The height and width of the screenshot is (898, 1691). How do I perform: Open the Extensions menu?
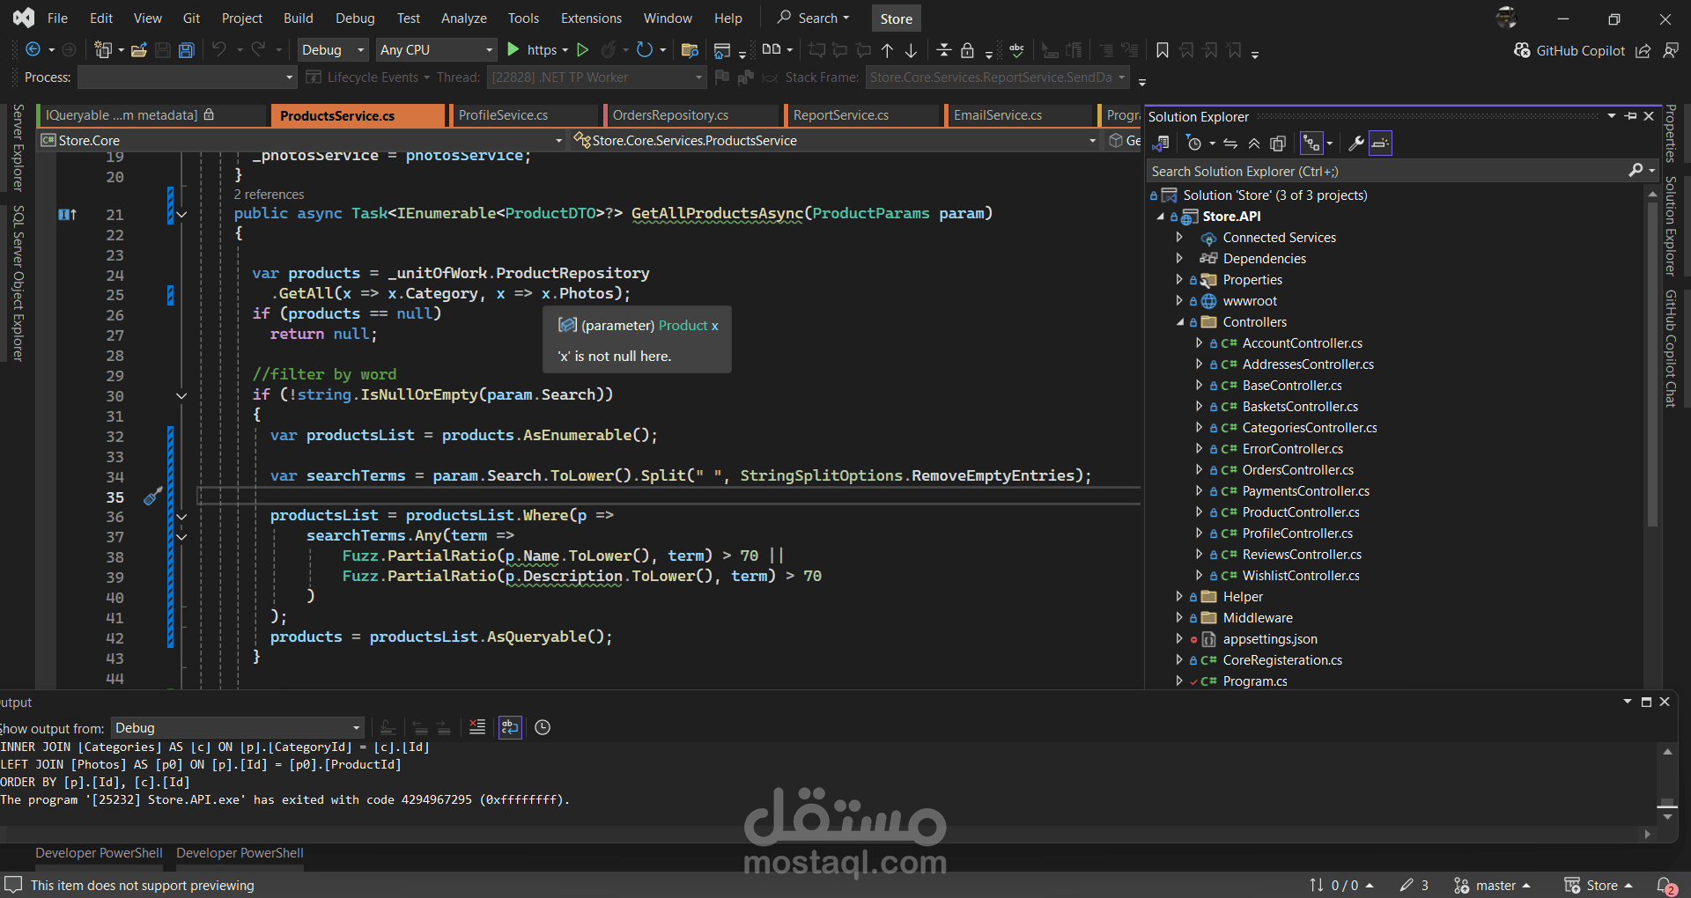(x=591, y=18)
